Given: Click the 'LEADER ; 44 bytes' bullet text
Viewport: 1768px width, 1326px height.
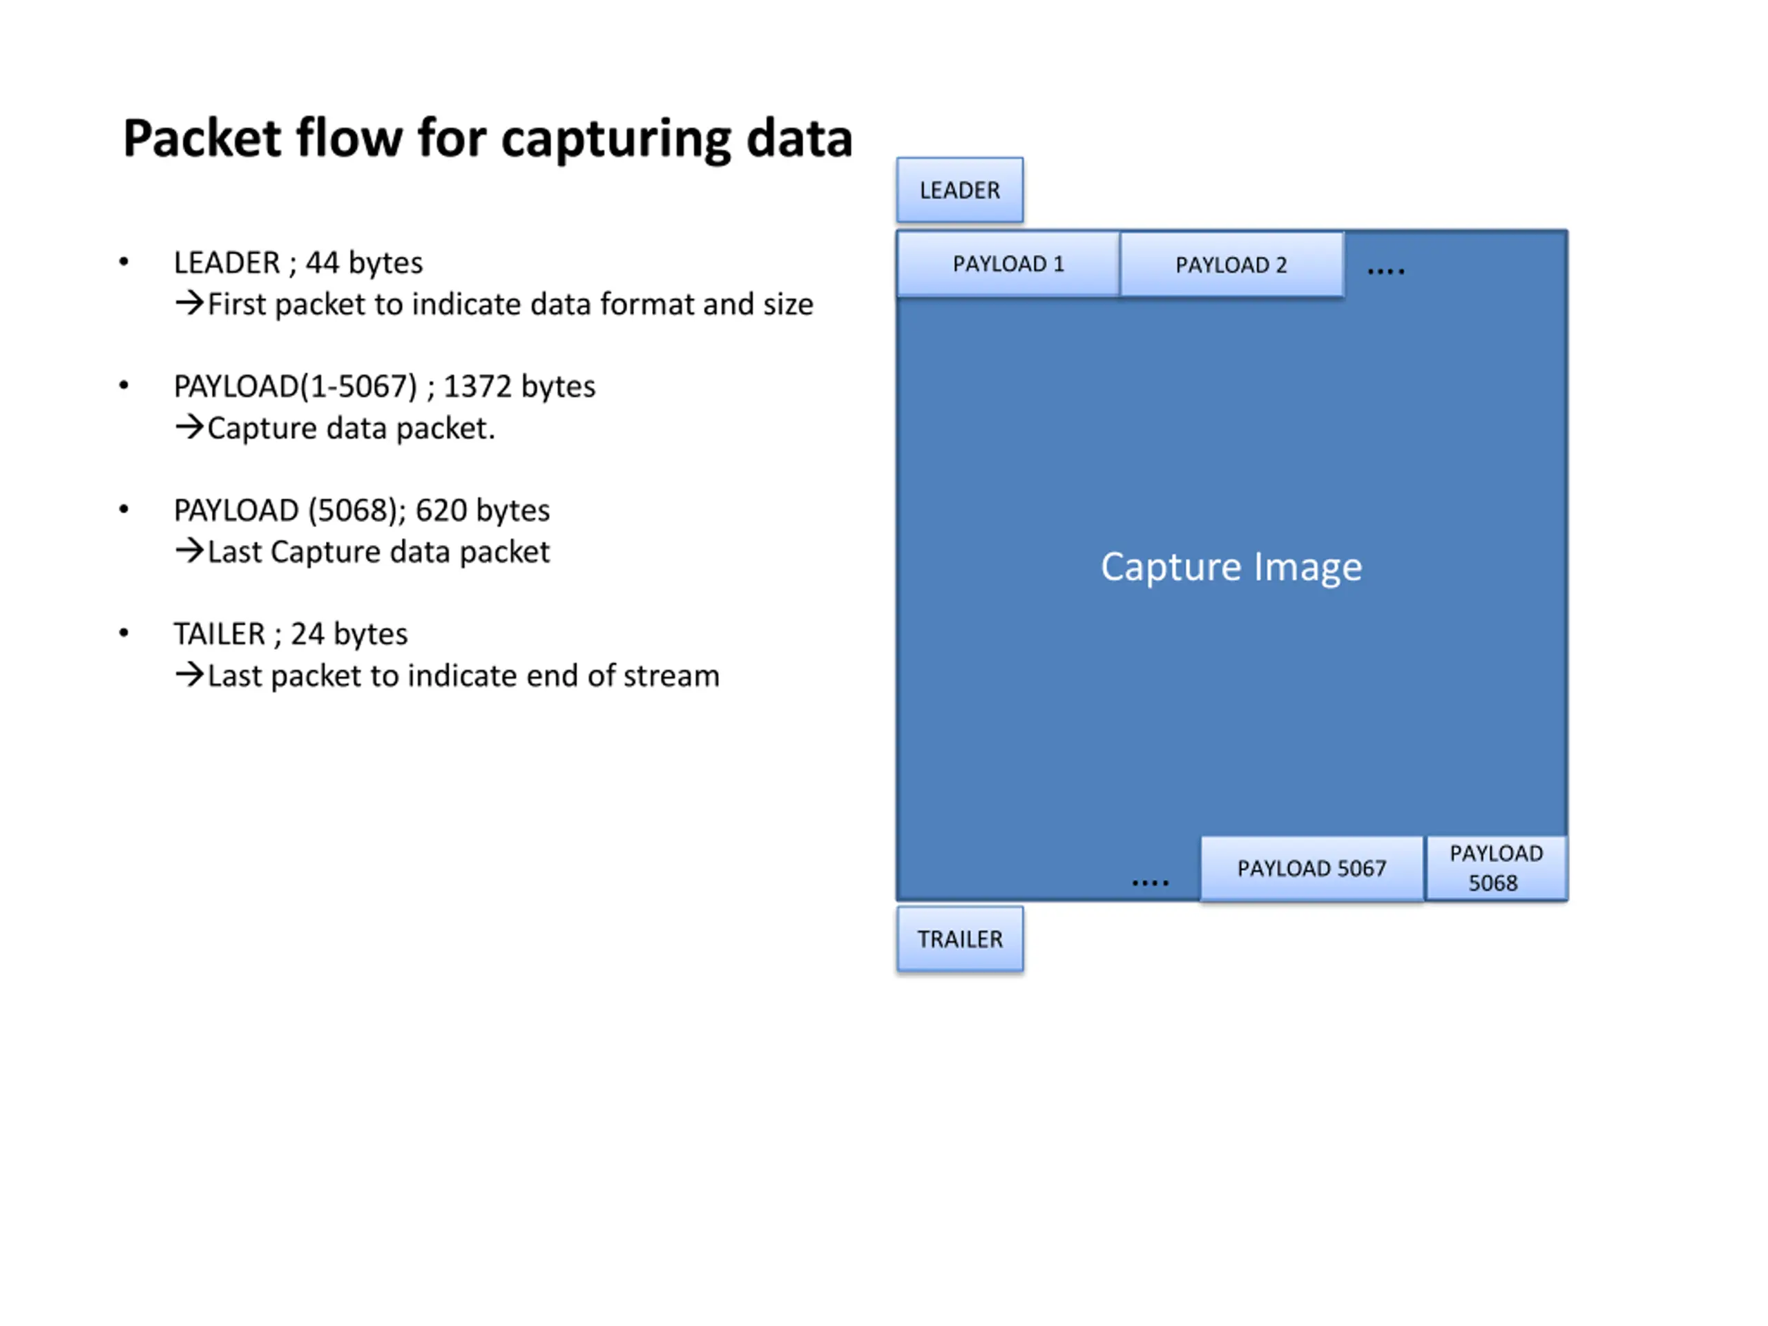Looking at the screenshot, I should pos(298,262).
